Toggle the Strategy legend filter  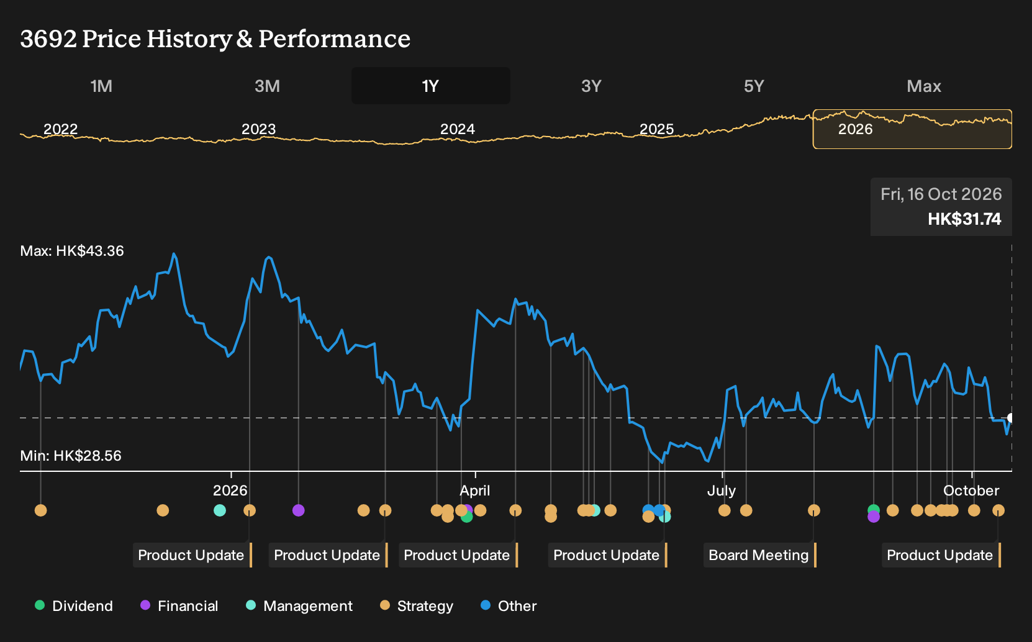click(x=417, y=606)
